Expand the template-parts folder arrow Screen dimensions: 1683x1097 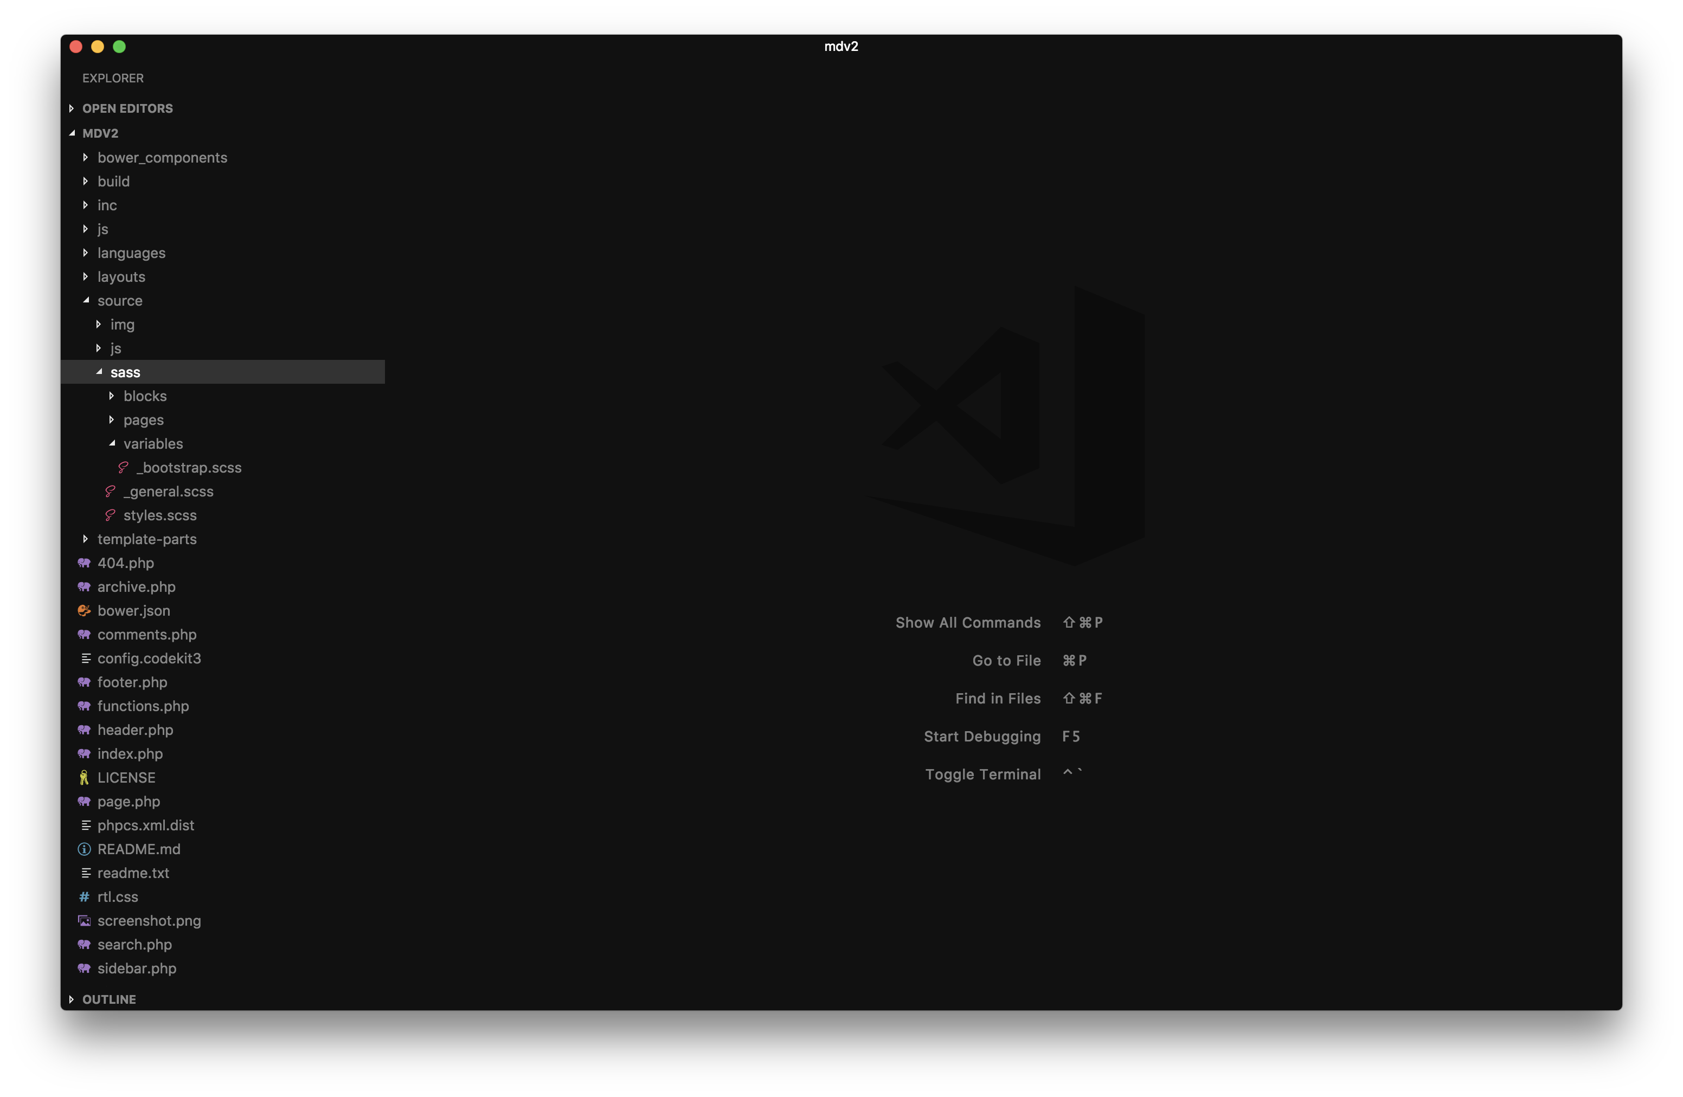coord(86,539)
